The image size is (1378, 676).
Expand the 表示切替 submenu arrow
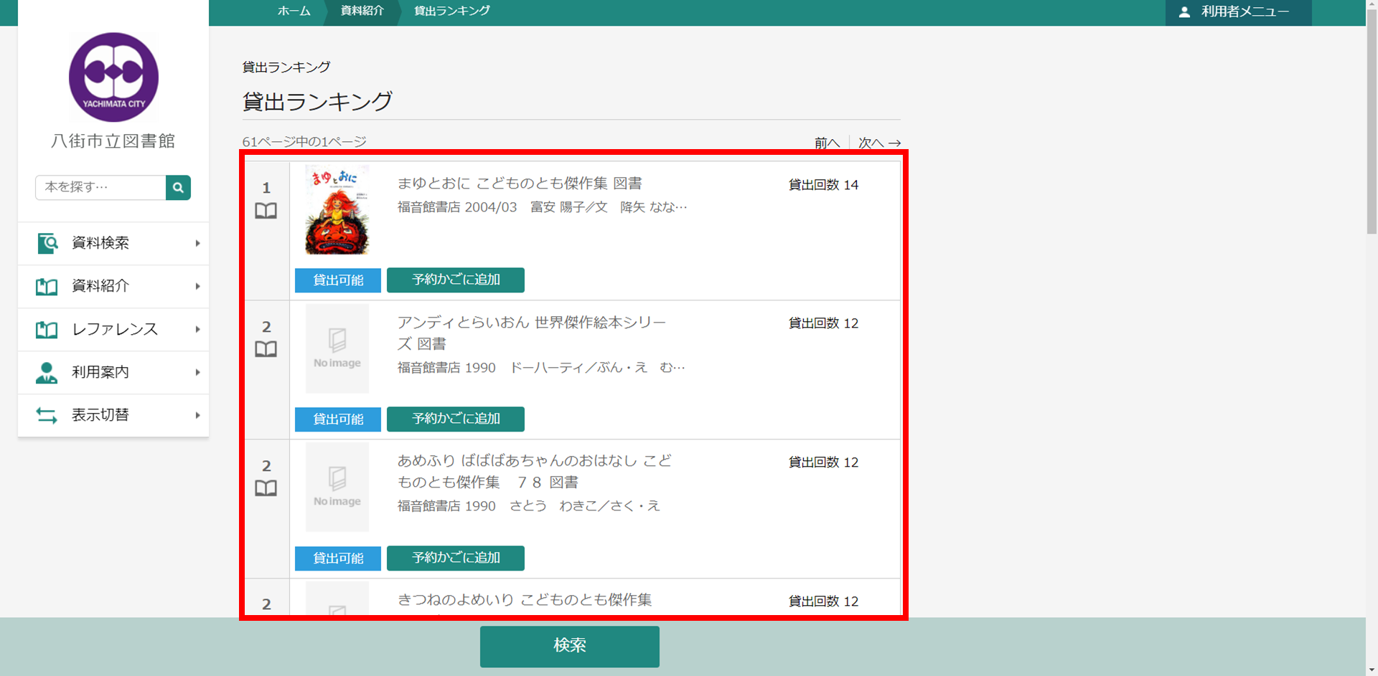(197, 416)
